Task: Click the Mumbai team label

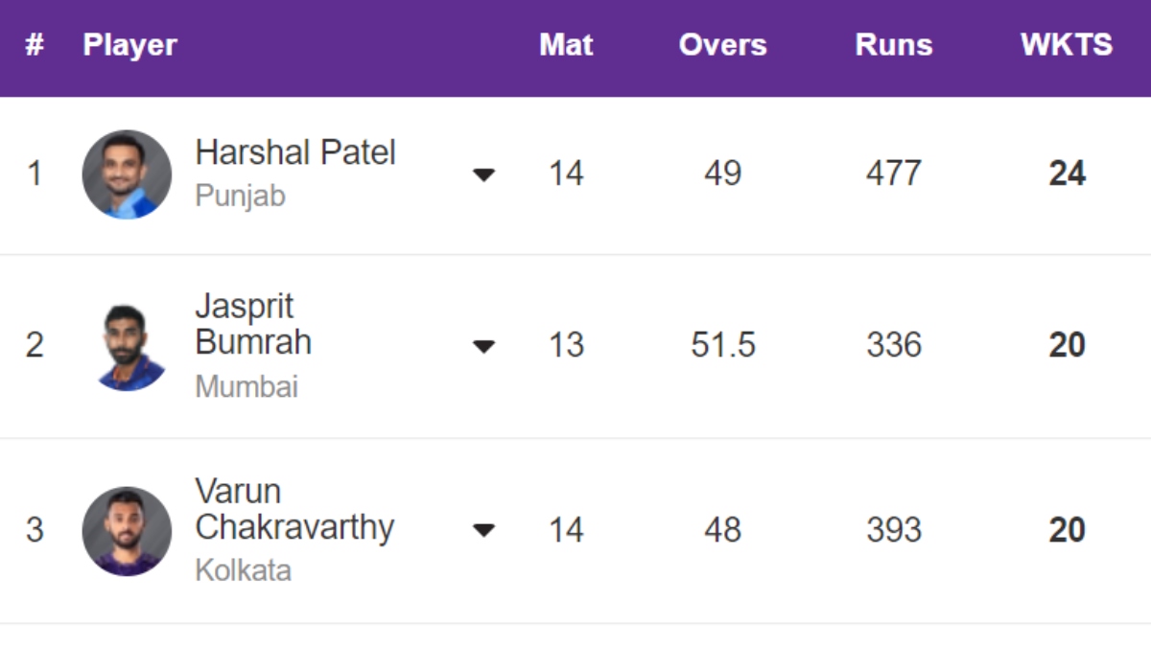Action: (247, 387)
